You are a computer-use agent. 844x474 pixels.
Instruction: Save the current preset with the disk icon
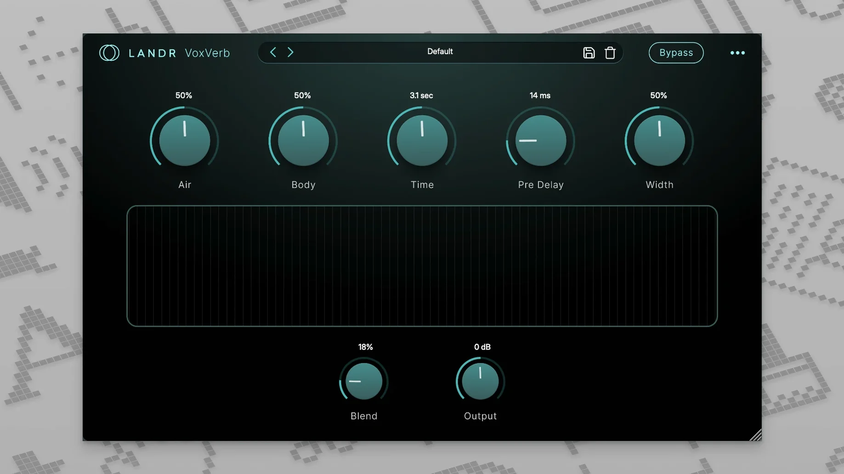click(589, 53)
